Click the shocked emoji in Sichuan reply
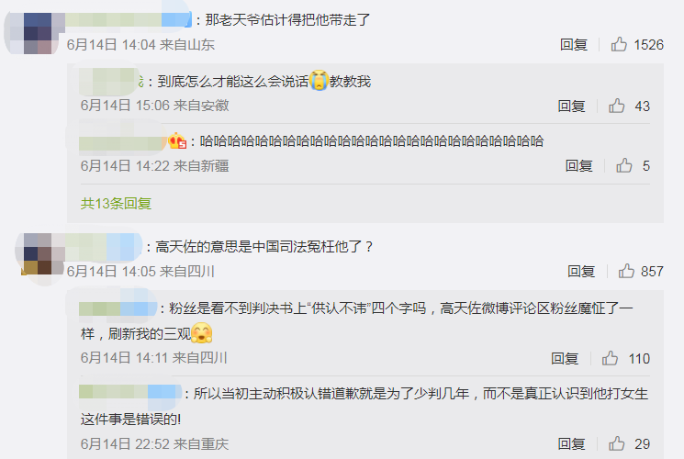684x459 pixels. (202, 333)
